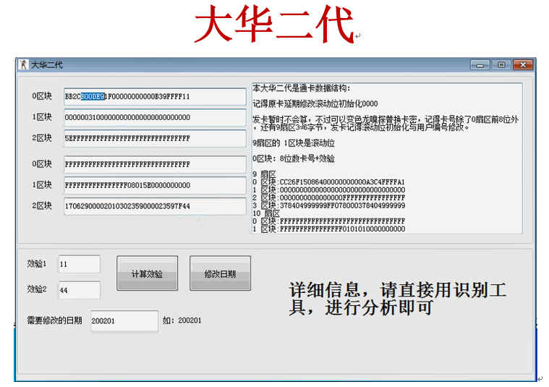This screenshot has width=549, height=387.
Task: Click the 大华二代 app icon in title bar
Action: [23, 64]
